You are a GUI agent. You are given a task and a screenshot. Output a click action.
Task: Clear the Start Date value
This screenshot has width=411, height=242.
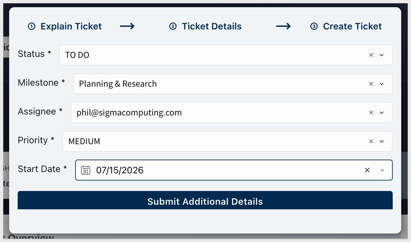367,170
